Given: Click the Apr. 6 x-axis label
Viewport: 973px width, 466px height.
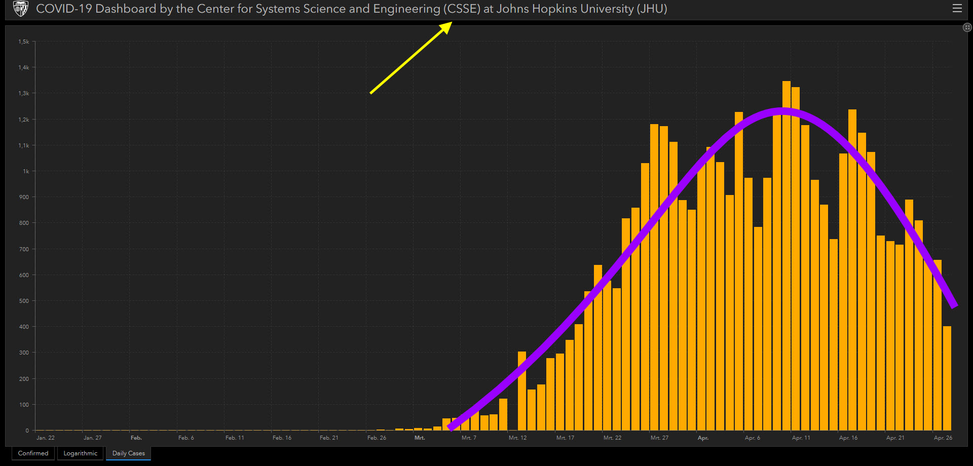Looking at the screenshot, I should [752, 438].
